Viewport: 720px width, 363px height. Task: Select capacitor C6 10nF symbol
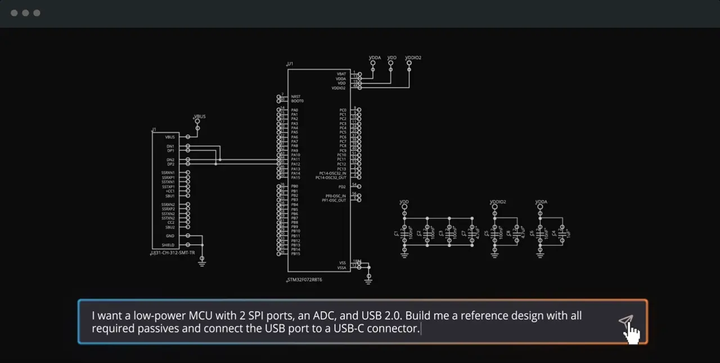pos(540,233)
